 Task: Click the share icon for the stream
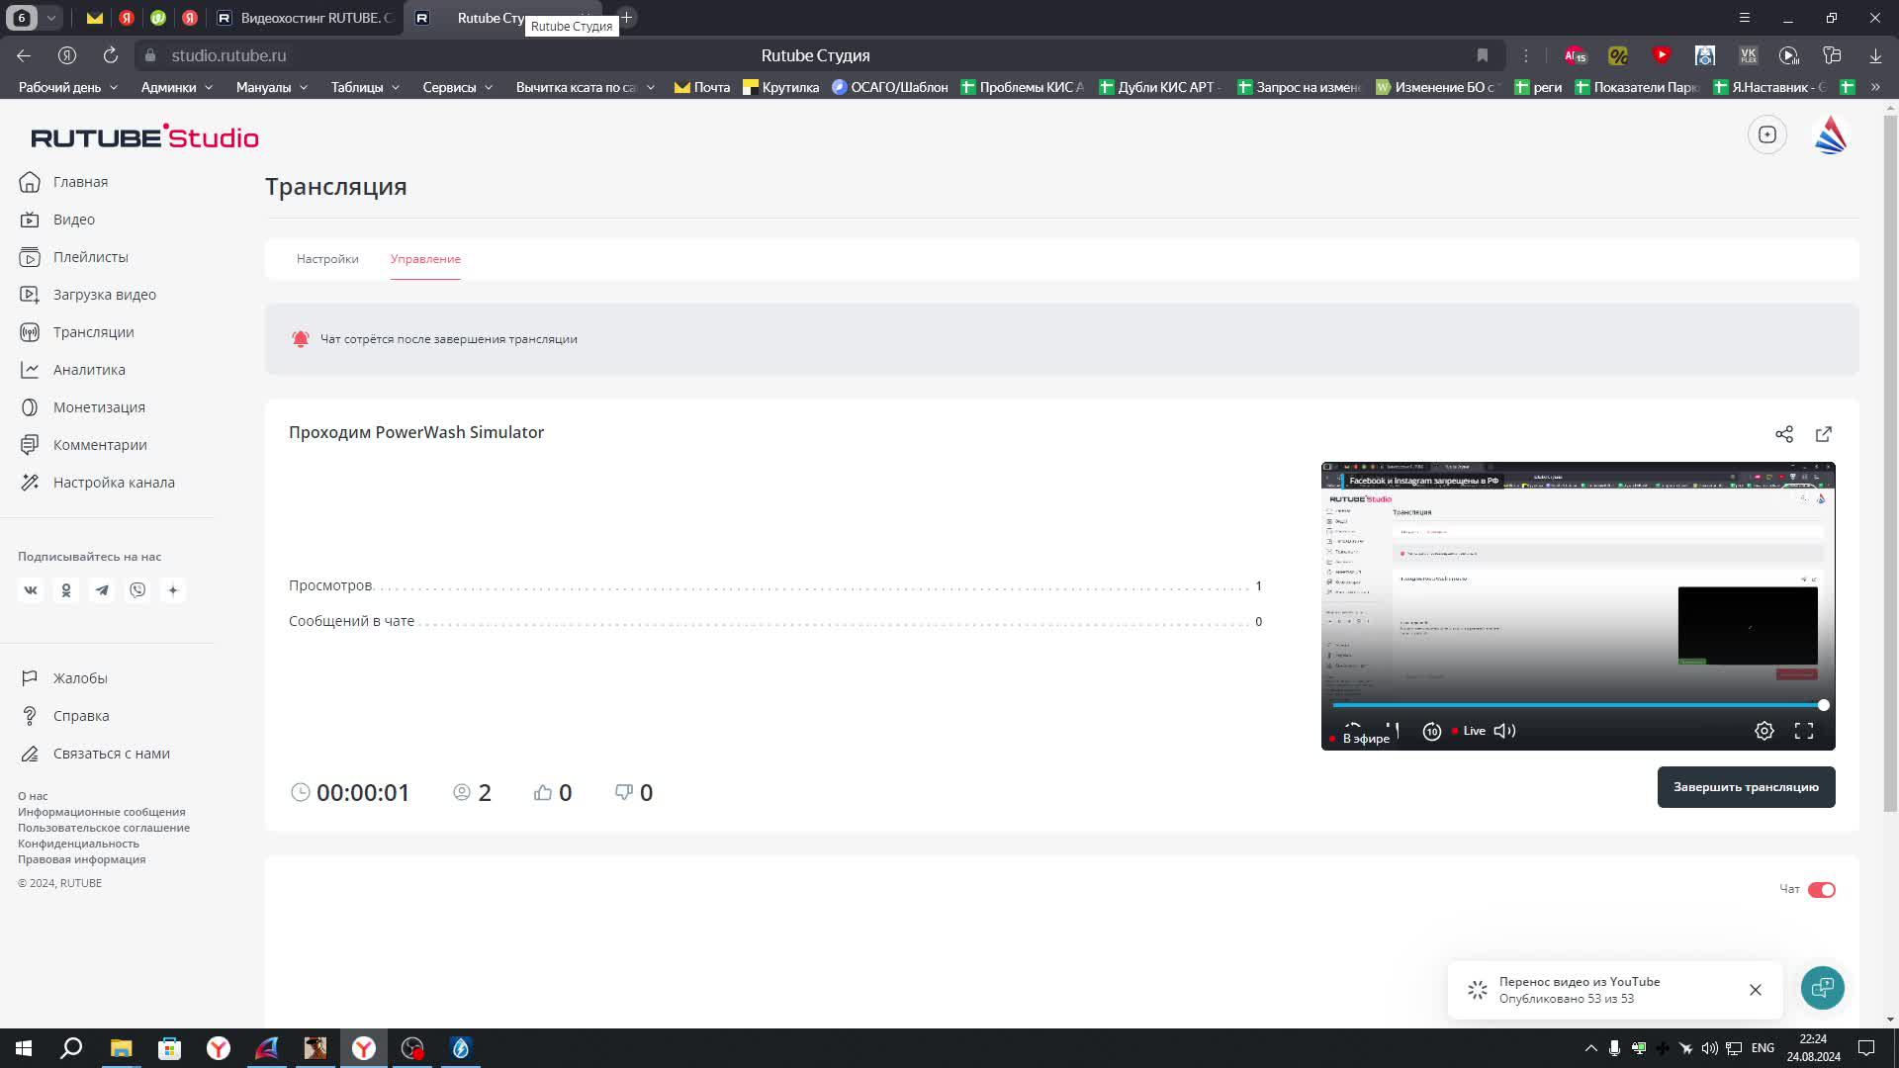point(1783,434)
